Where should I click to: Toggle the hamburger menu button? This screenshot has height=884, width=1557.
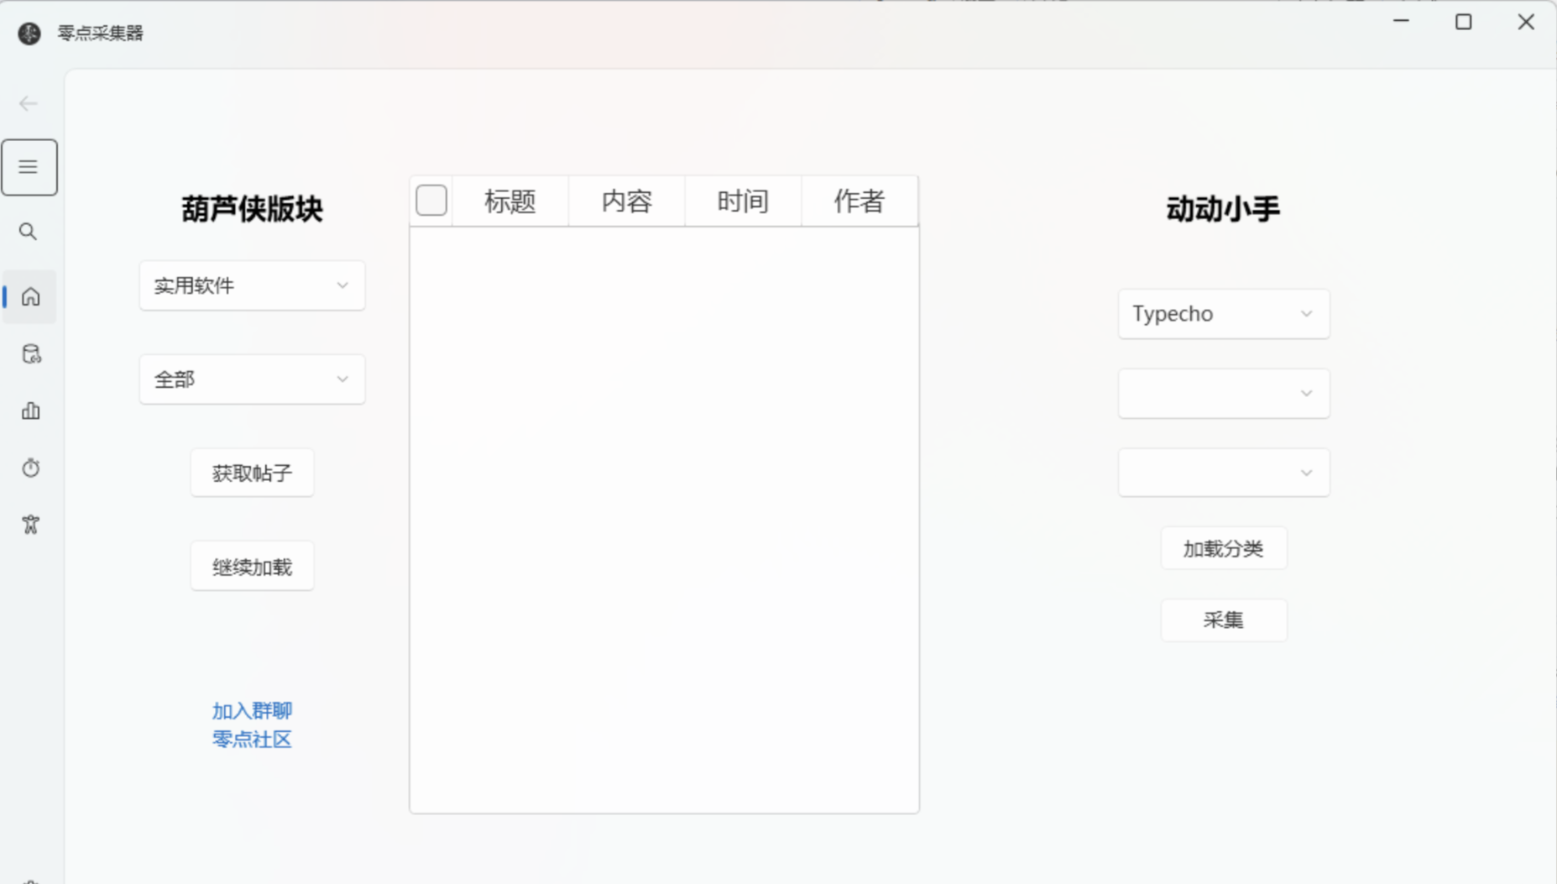click(x=29, y=167)
